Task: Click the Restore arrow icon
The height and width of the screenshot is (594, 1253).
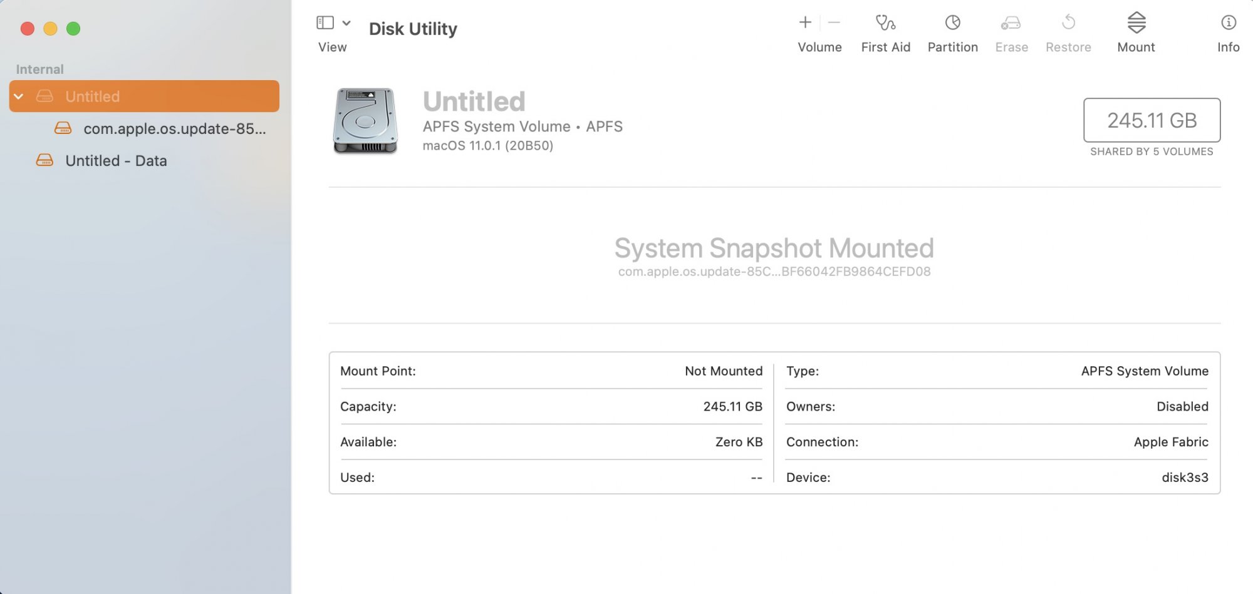Action: point(1068,23)
